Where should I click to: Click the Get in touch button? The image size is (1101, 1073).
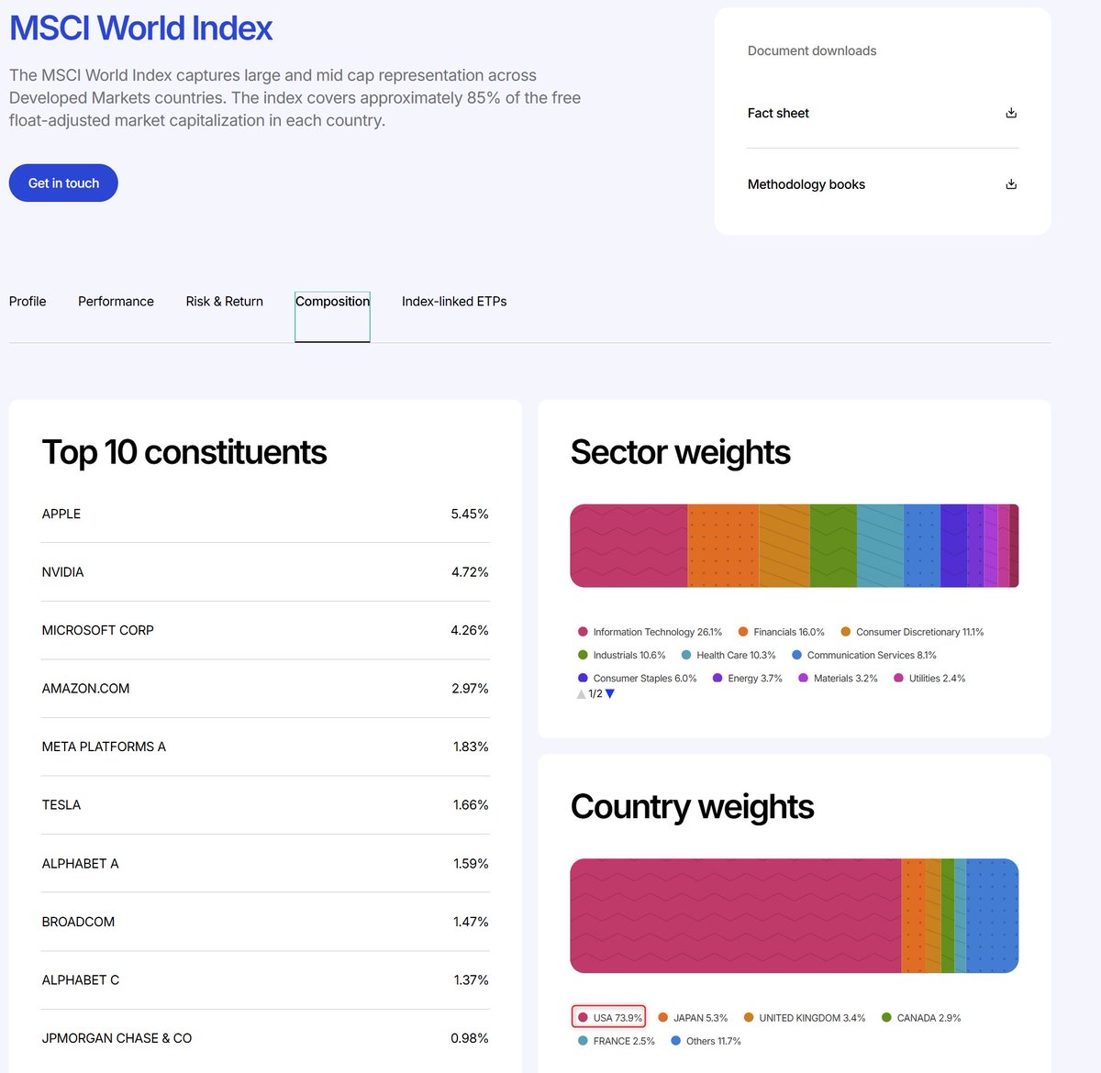(x=63, y=183)
